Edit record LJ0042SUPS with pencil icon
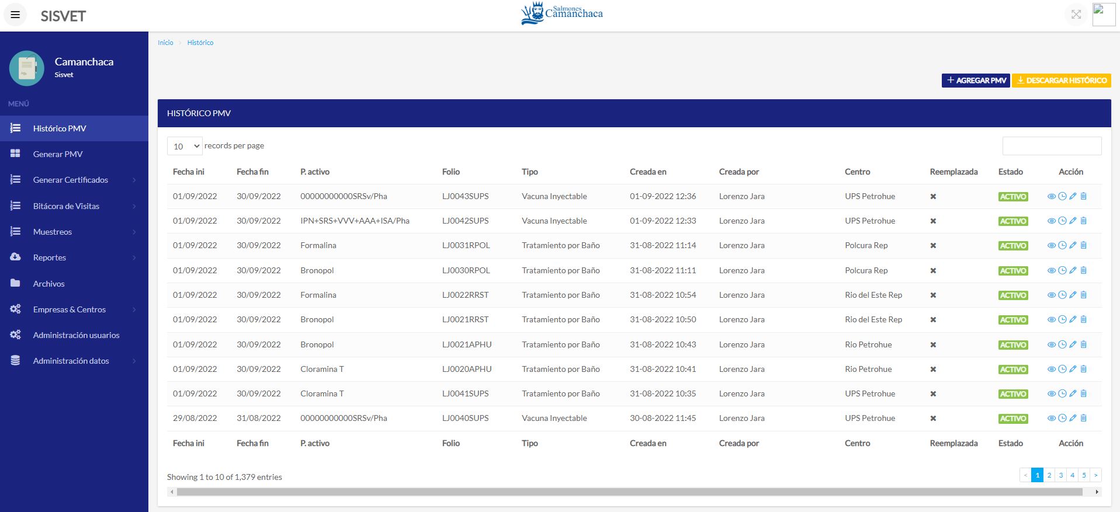1120x512 pixels. (1073, 221)
